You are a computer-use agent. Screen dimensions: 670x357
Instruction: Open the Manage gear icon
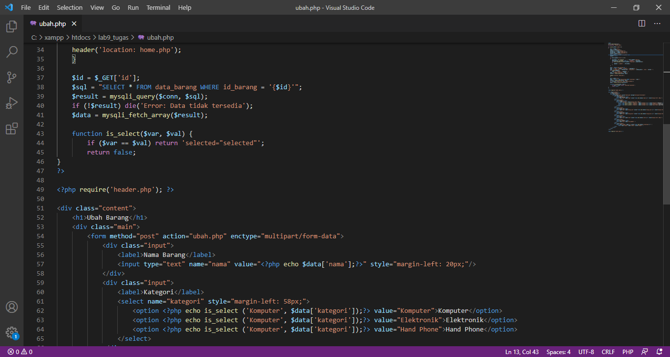[x=12, y=332]
